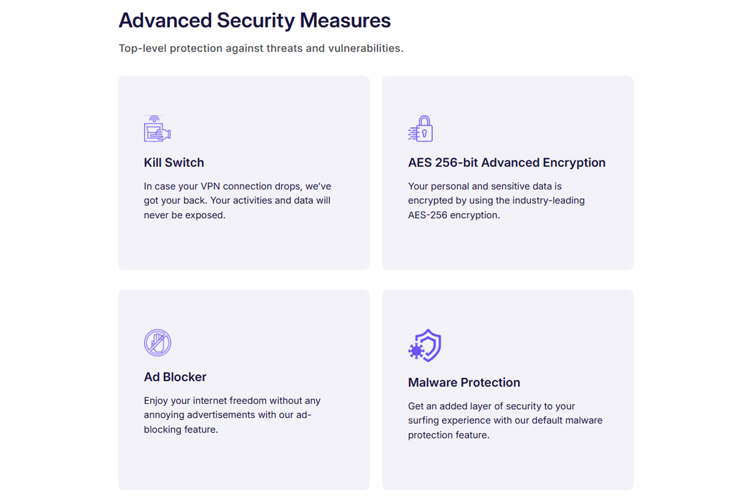Click the Ad Blocker hand icon
751x501 pixels.
[x=157, y=343]
